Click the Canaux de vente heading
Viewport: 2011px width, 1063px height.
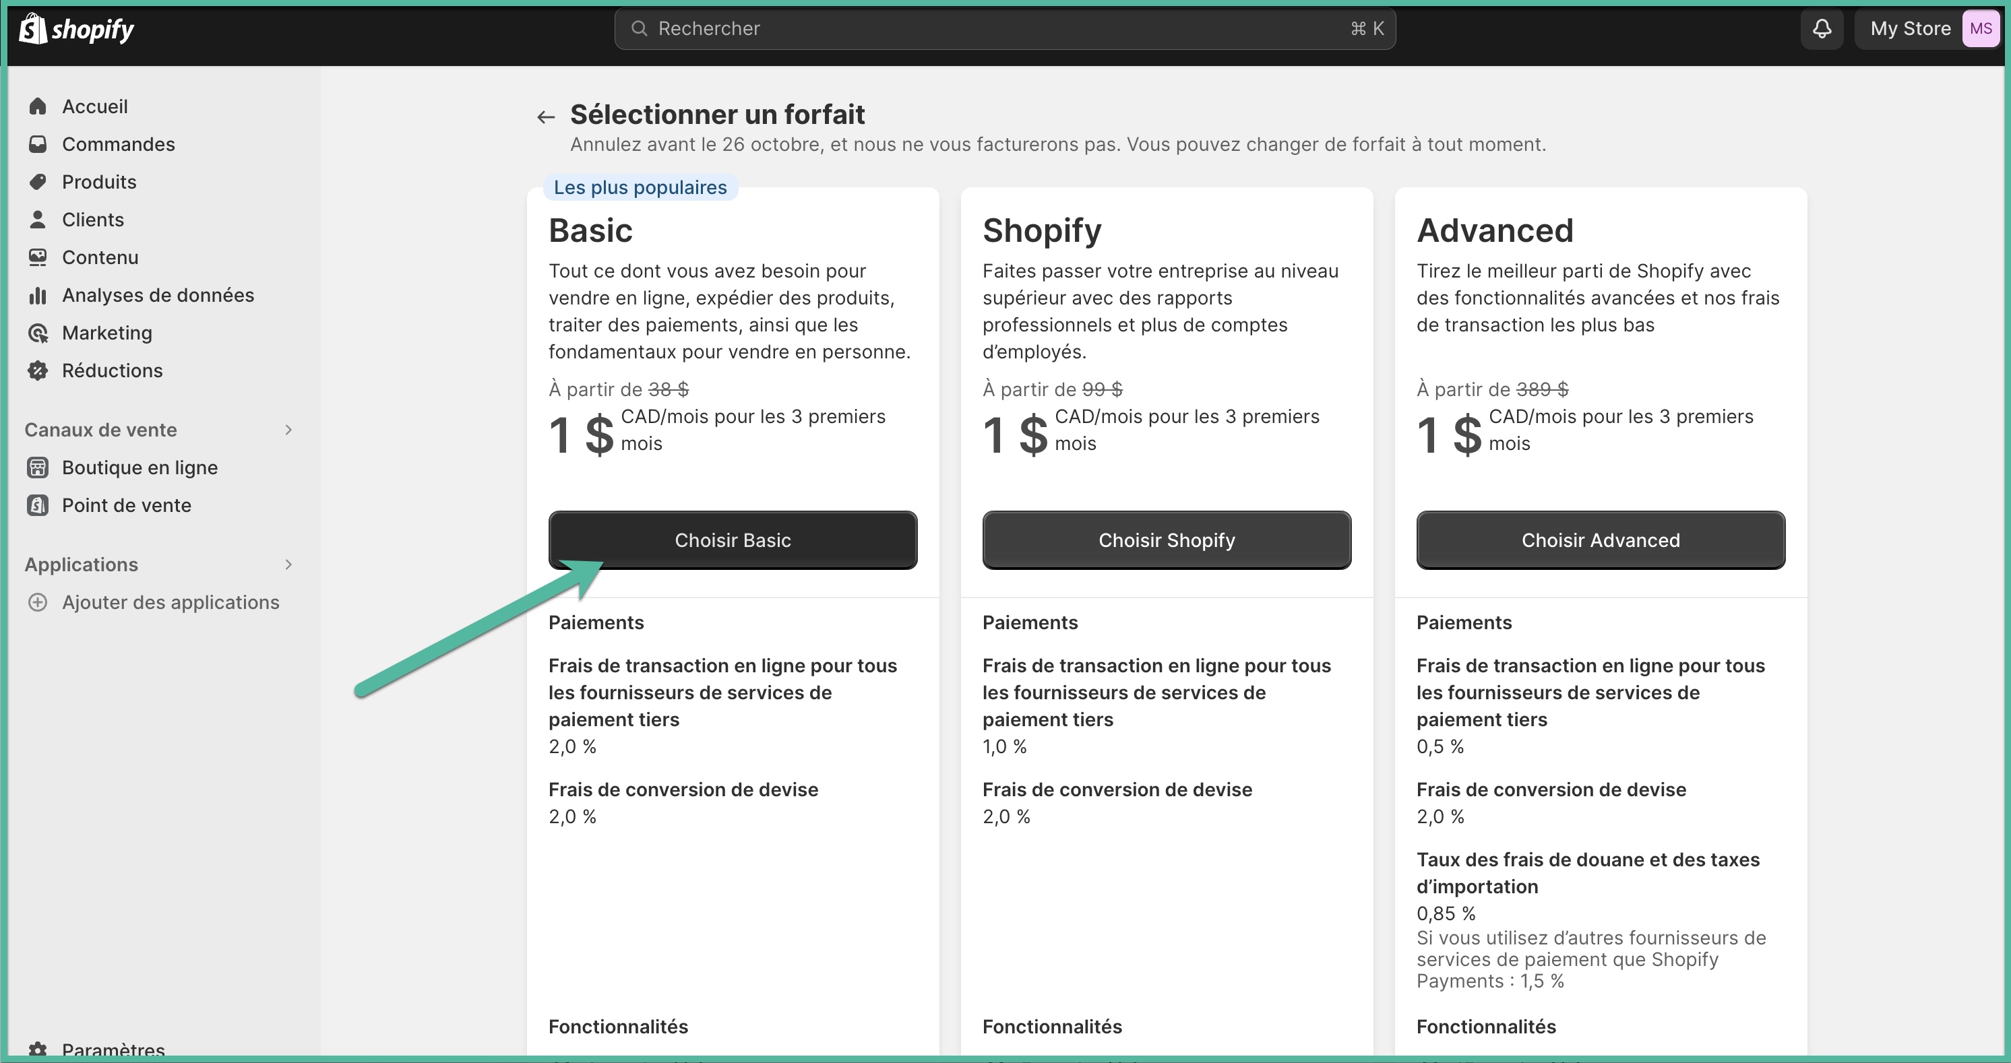click(x=100, y=430)
